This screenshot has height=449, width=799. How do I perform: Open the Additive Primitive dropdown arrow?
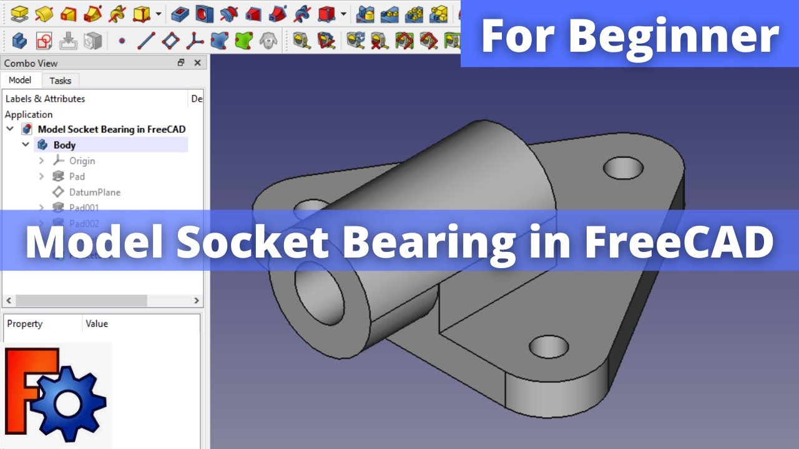[x=159, y=13]
